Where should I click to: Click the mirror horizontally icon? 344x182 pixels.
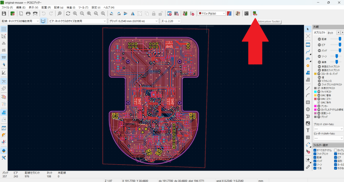[133, 13]
